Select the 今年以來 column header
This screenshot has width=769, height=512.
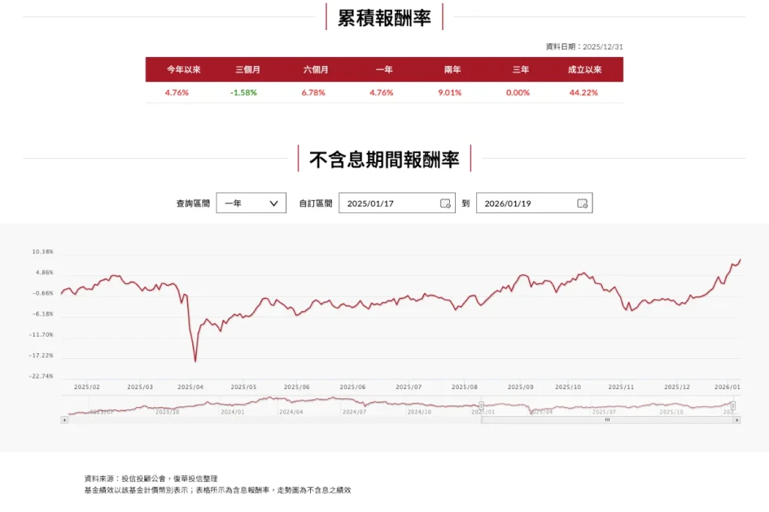point(183,70)
